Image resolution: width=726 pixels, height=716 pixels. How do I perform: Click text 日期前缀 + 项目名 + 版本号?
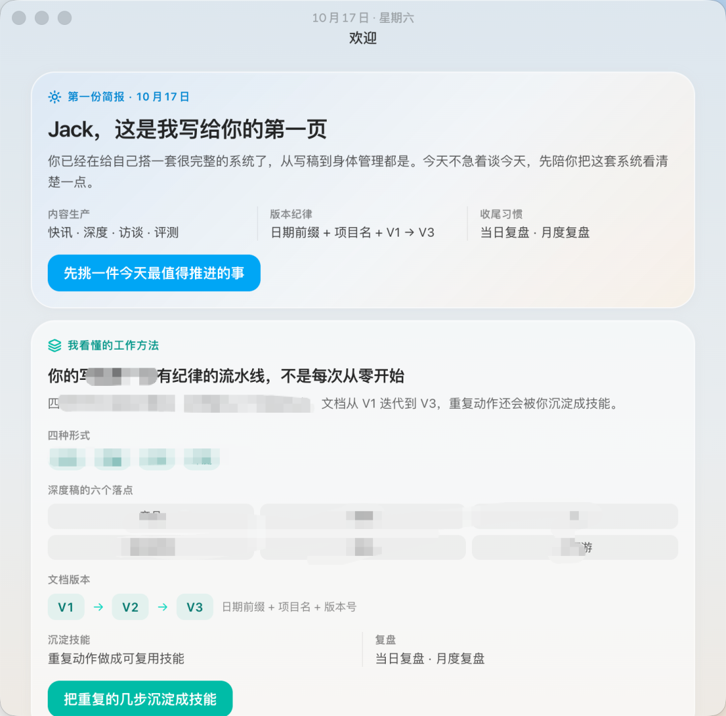pos(289,606)
